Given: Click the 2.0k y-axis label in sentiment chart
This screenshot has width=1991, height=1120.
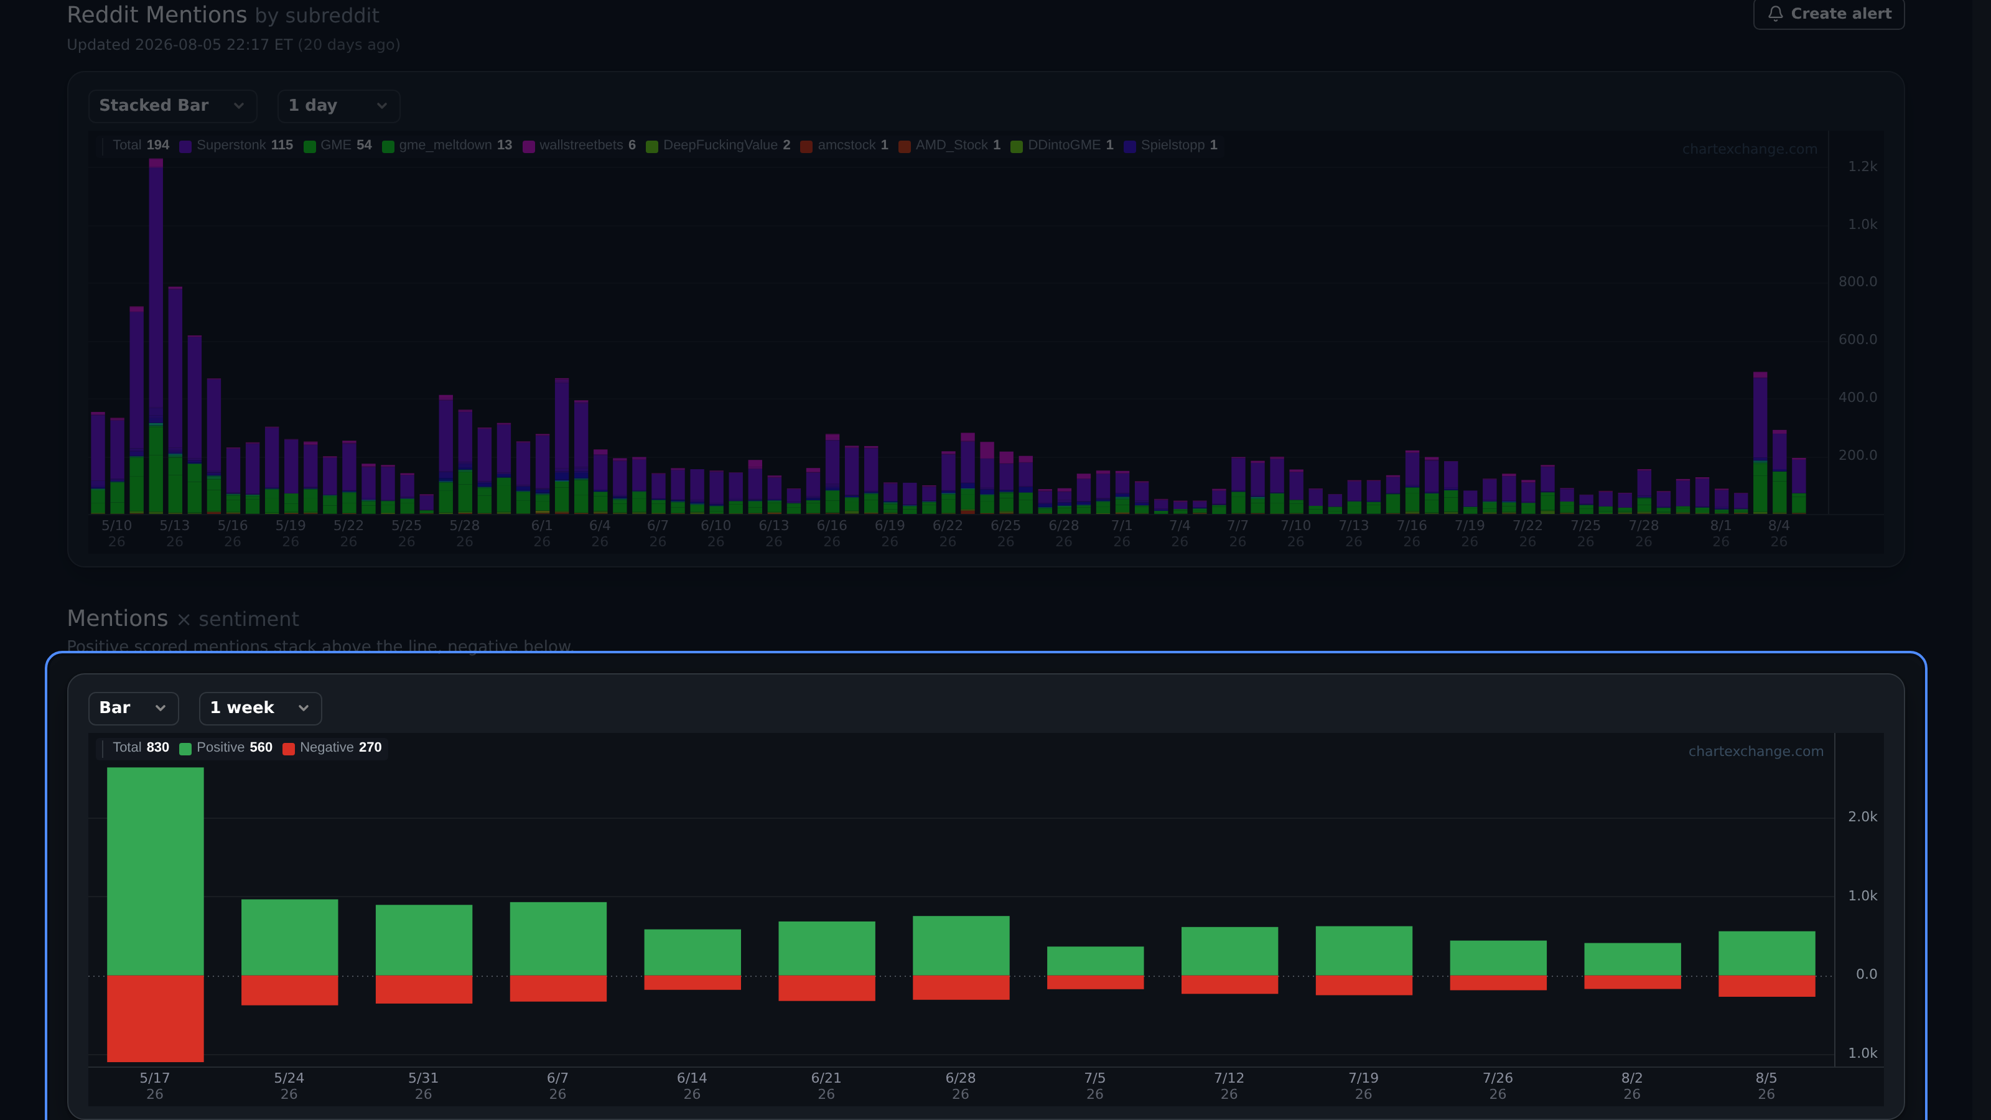Looking at the screenshot, I should coord(1862,817).
